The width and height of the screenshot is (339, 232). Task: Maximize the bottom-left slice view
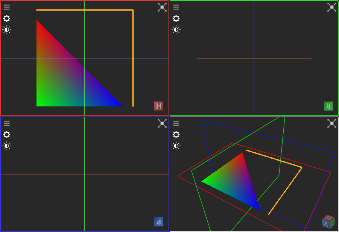point(162,123)
